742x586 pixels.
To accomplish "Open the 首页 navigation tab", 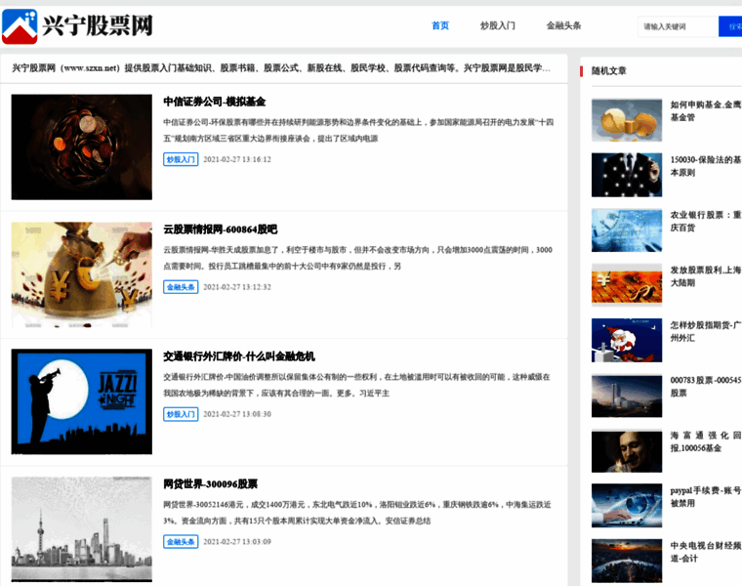I will point(440,25).
